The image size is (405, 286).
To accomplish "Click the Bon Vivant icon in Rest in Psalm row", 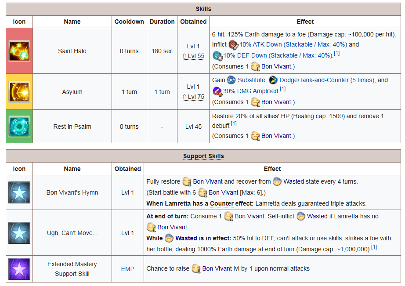I will [x=255, y=136].
